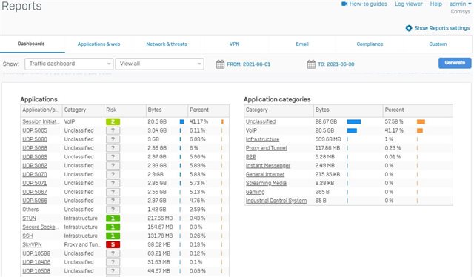Screen dimensions: 474x277
Task: Click the 28.67 GB value for Unclassified
Action: 326,121
